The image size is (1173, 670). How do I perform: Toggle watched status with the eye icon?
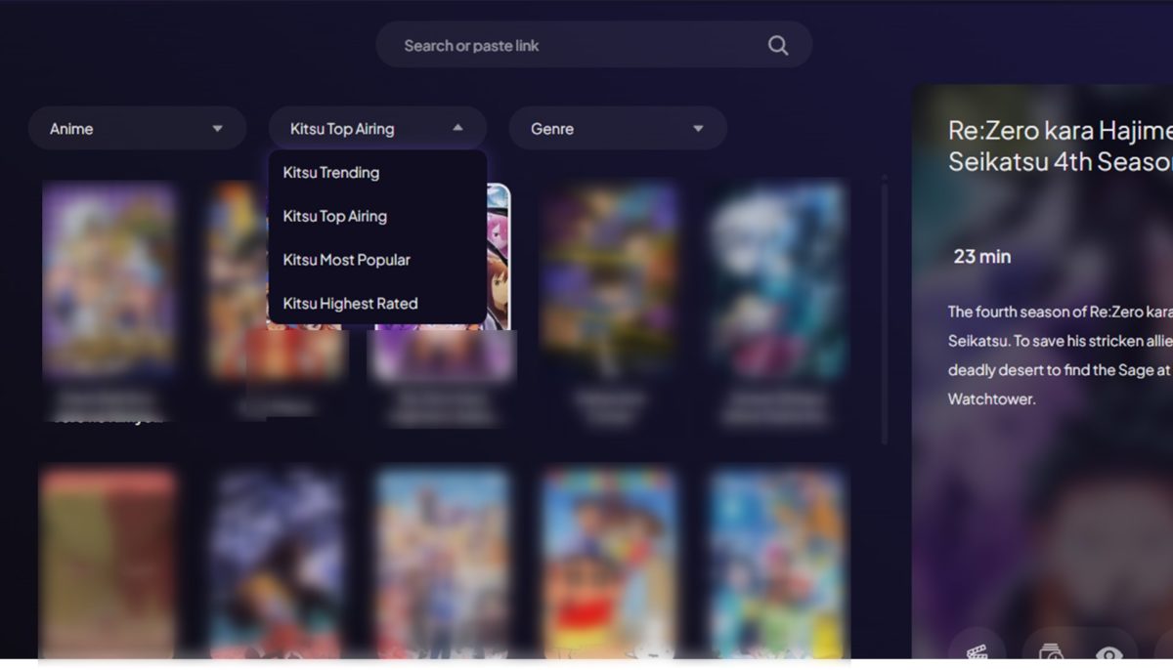[x=1109, y=652]
